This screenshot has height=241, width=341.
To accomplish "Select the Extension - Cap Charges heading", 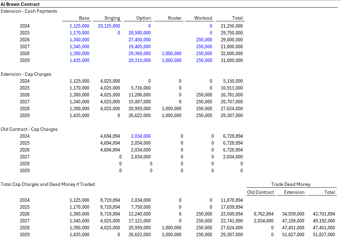I will click(26, 74).
